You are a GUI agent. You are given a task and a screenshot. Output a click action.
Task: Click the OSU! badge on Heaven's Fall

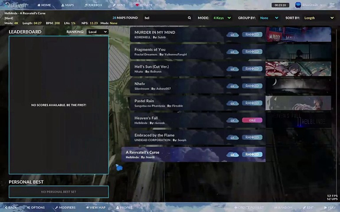pos(252,120)
